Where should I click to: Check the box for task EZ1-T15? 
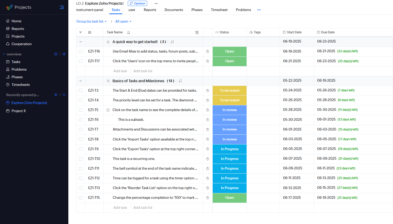click(x=81, y=198)
